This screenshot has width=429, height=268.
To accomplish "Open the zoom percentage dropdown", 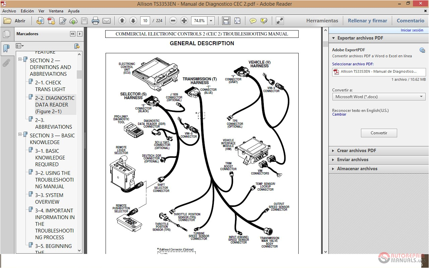I will click(211, 20).
